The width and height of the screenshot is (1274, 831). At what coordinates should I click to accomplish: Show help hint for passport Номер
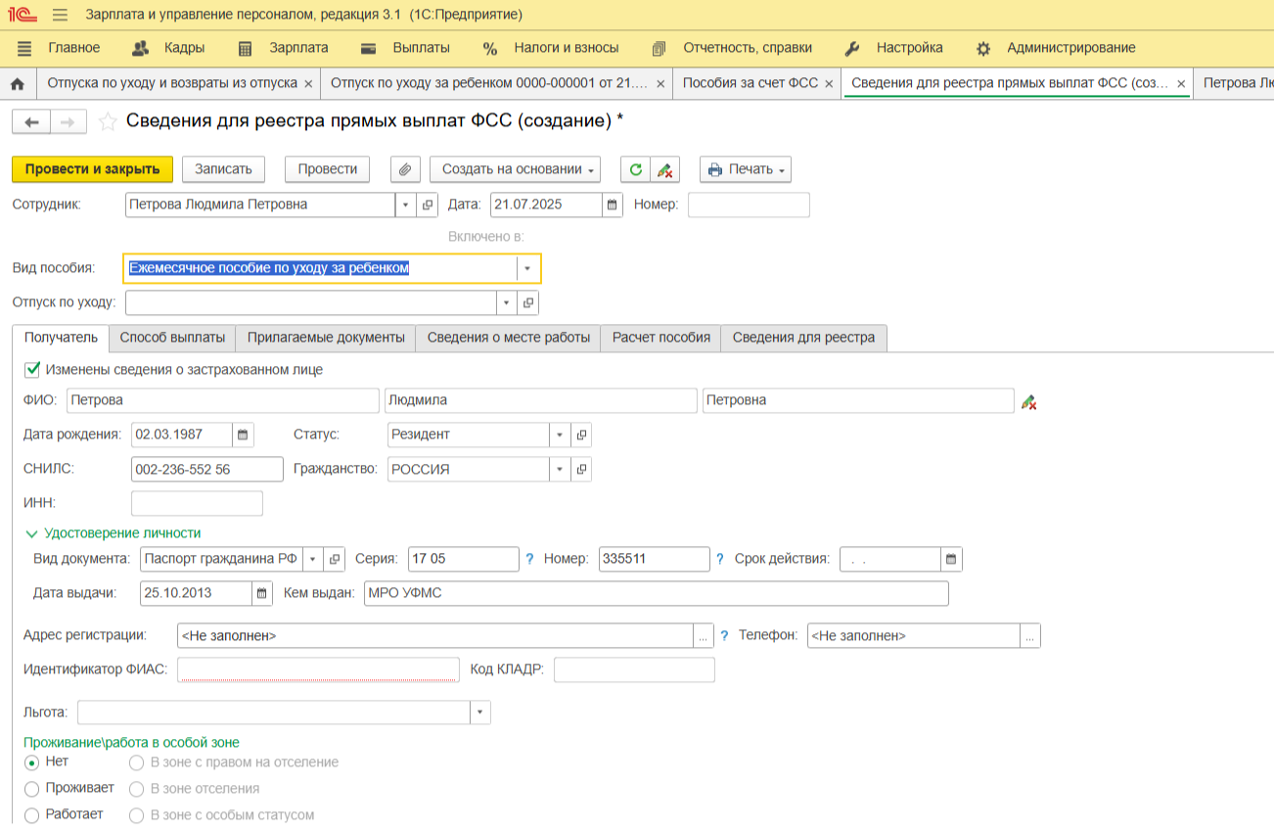721,559
